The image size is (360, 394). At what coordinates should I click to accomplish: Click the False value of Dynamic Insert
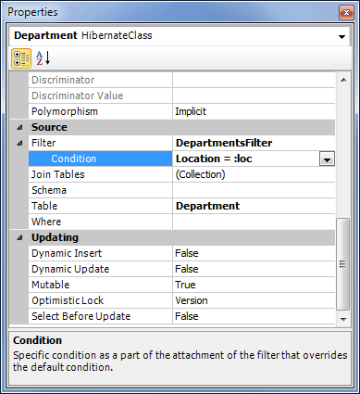(x=187, y=253)
